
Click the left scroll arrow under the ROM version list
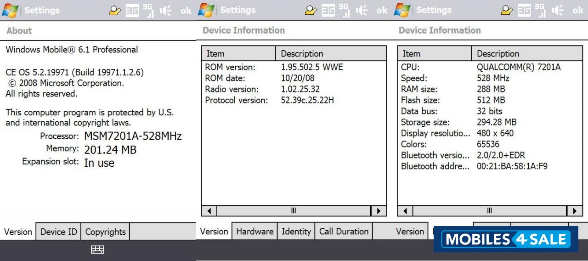(209, 211)
